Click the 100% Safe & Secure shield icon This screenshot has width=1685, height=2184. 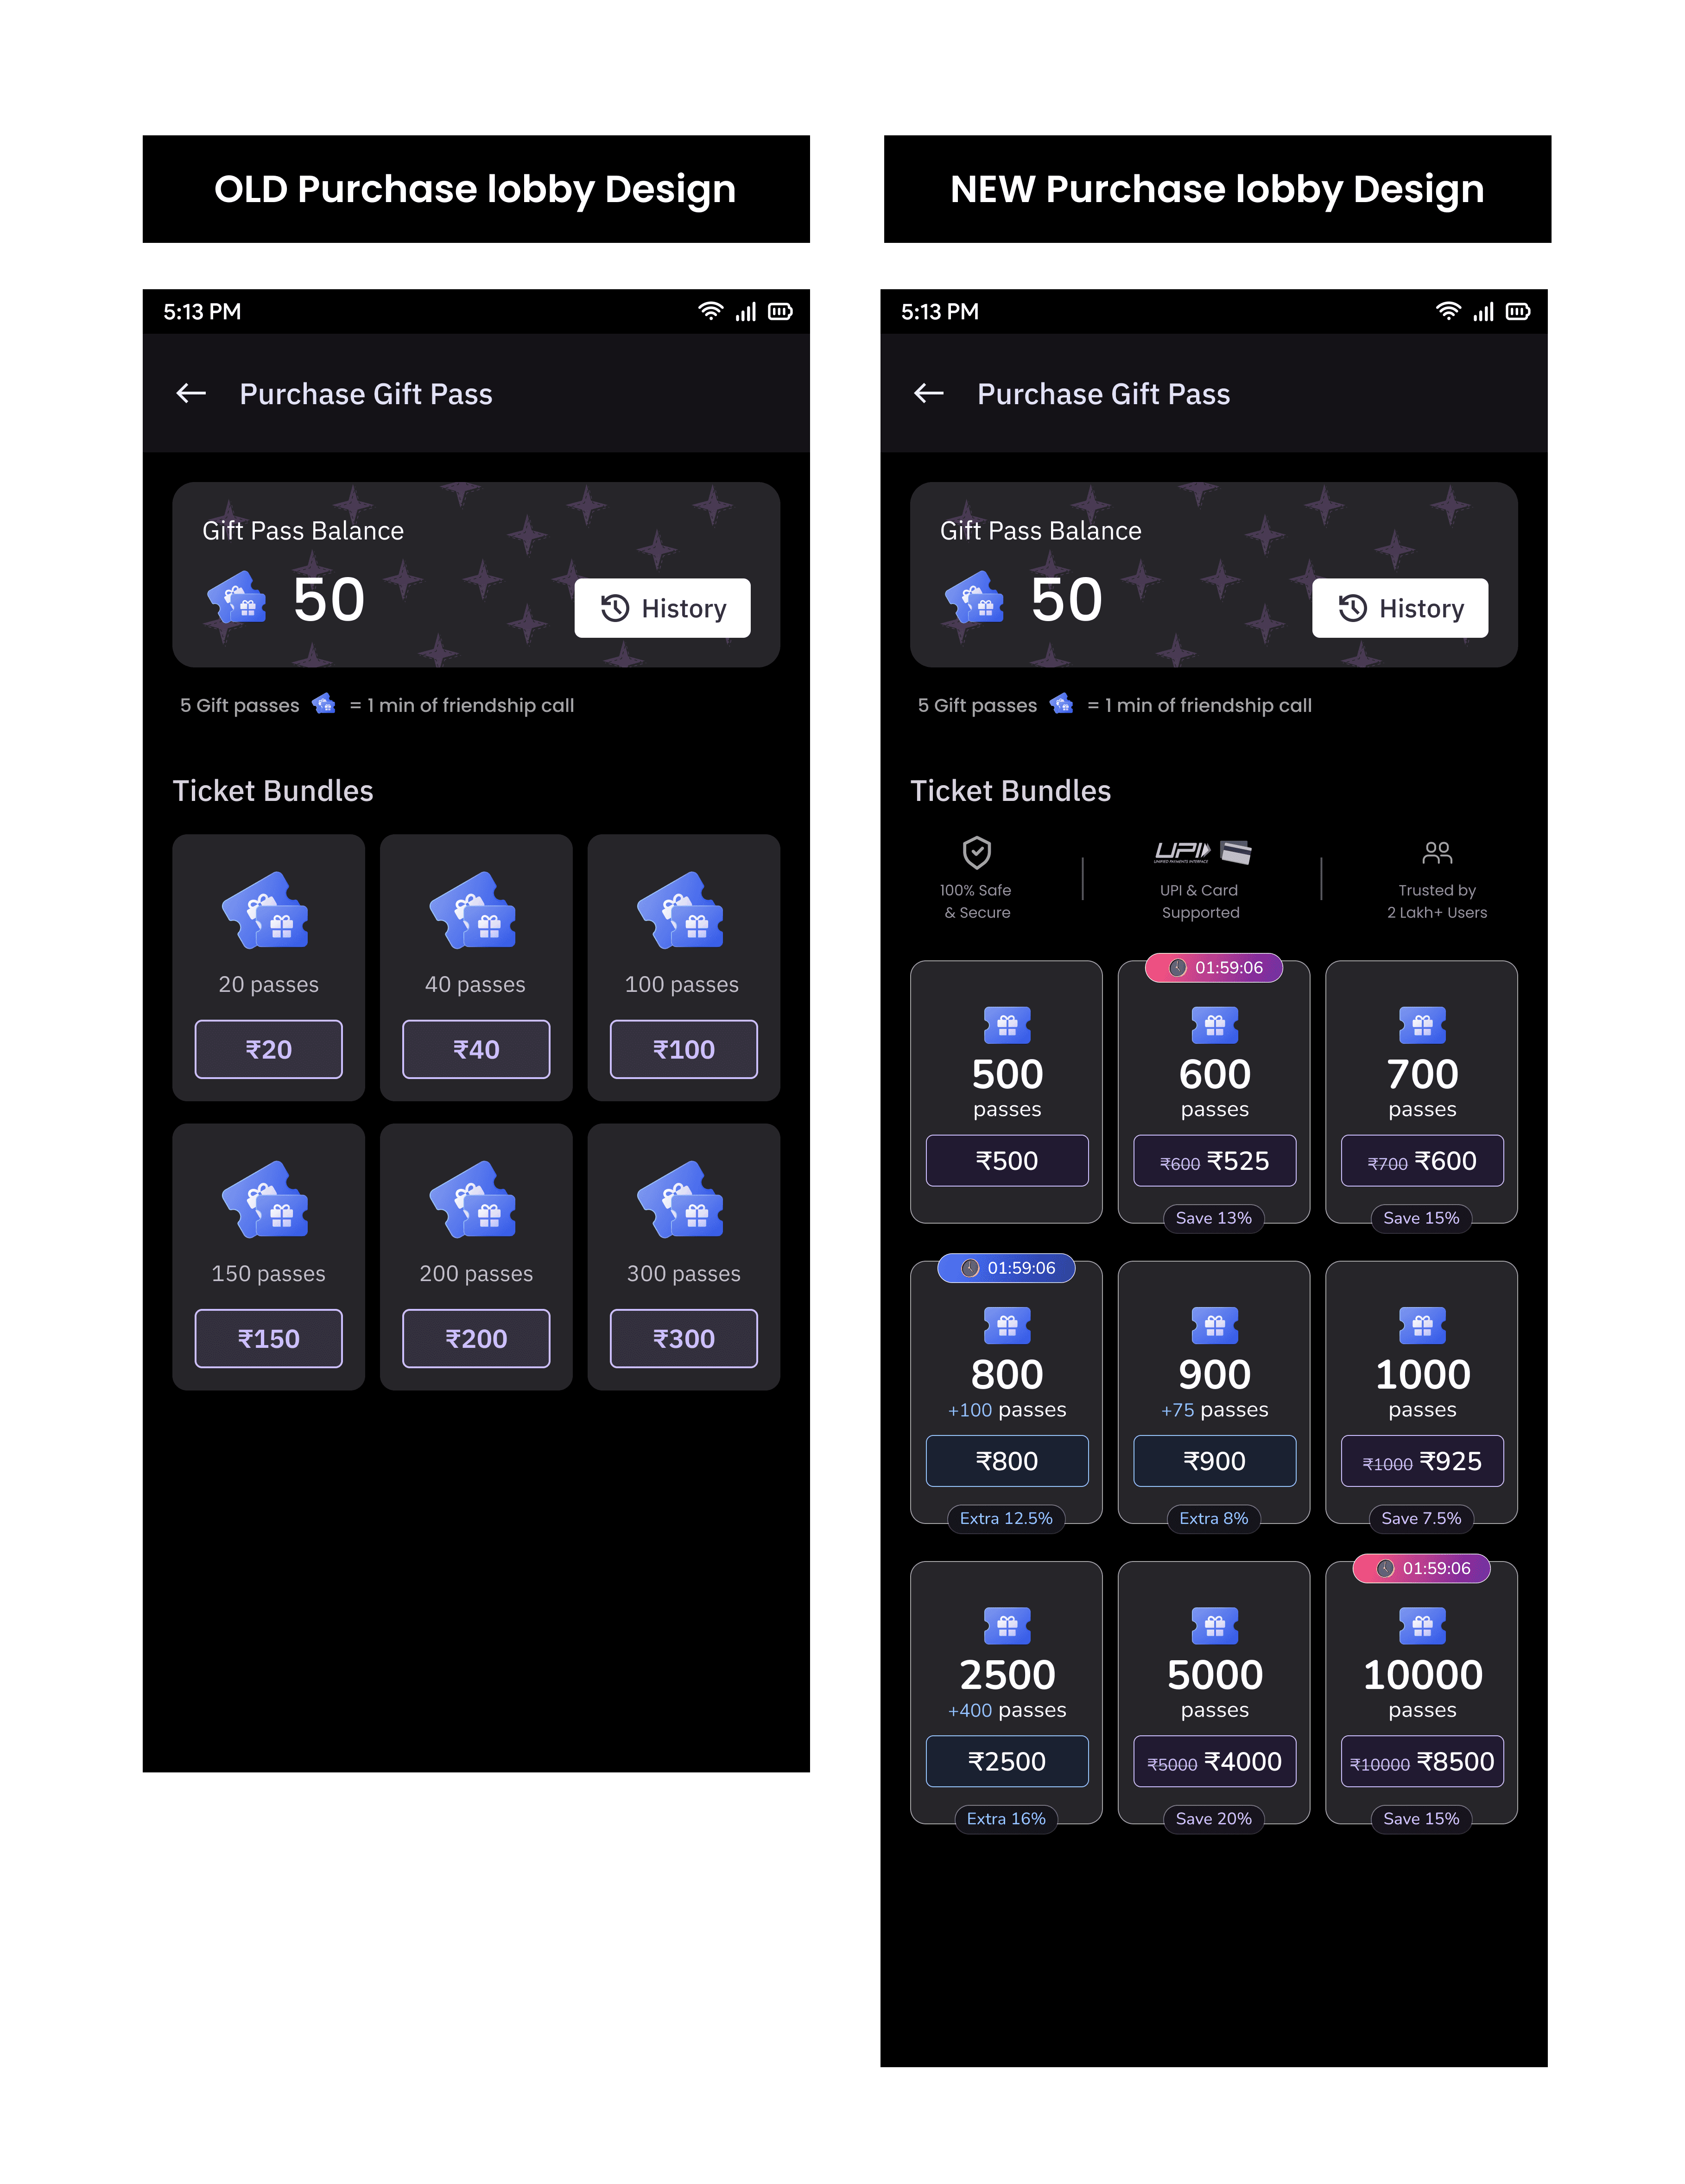976,852
